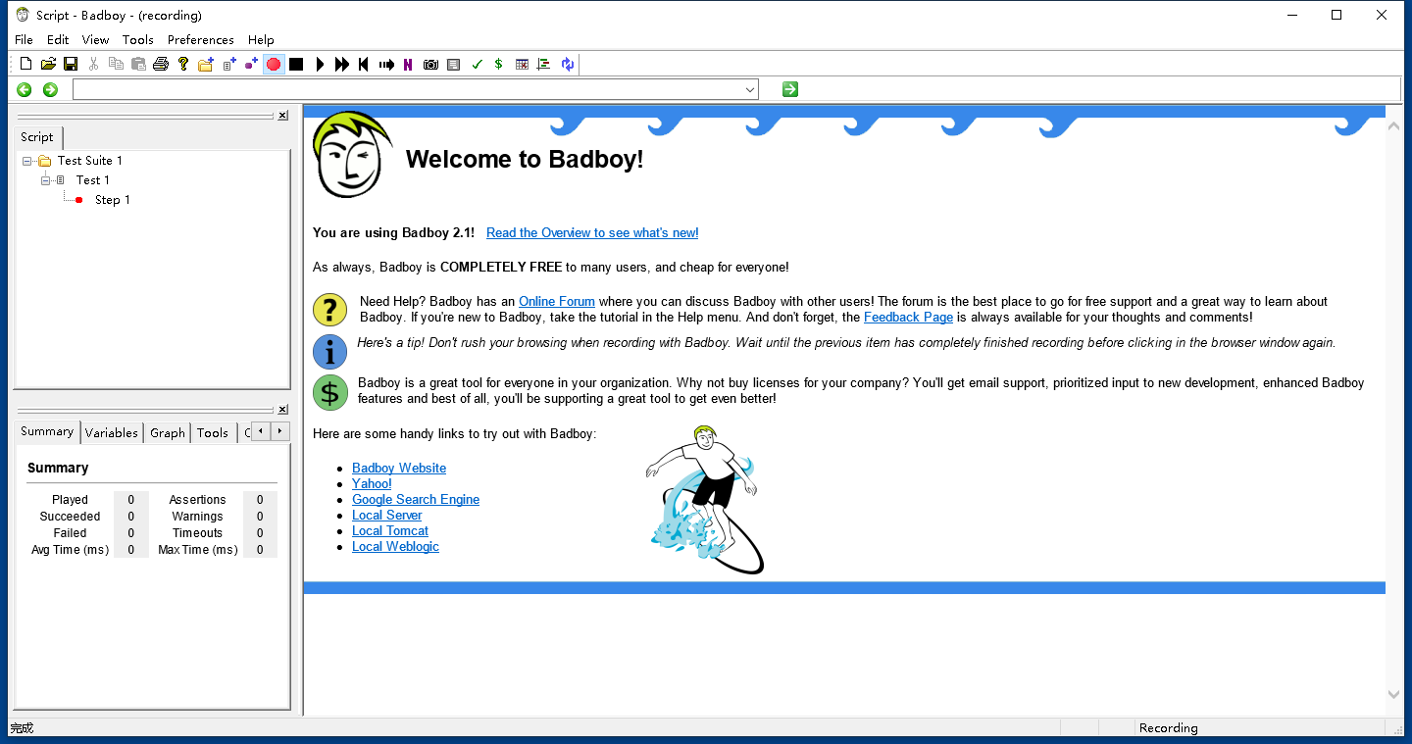
Task: Click the dotted arrow play-request icon
Action: pos(386,65)
